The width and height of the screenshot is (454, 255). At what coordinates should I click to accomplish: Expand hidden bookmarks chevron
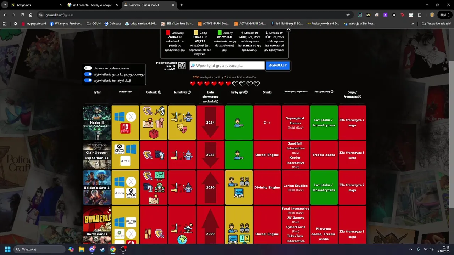tap(412, 24)
